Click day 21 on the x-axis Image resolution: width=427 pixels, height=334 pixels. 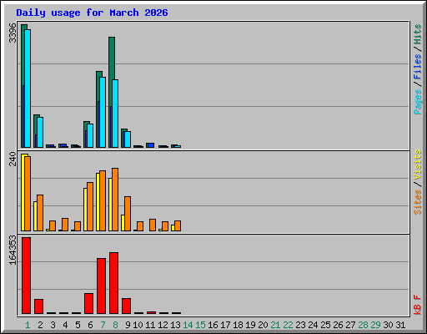275,325
